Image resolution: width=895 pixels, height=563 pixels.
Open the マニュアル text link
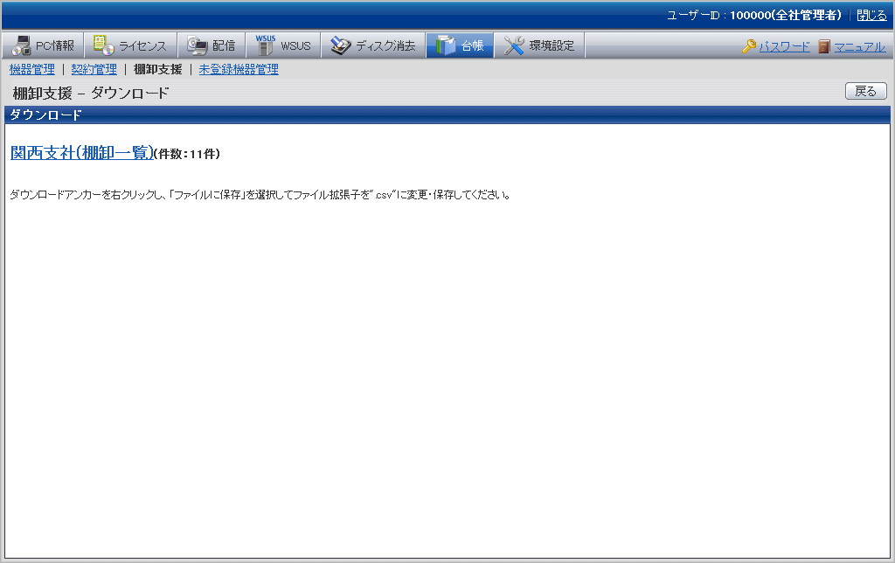[859, 47]
